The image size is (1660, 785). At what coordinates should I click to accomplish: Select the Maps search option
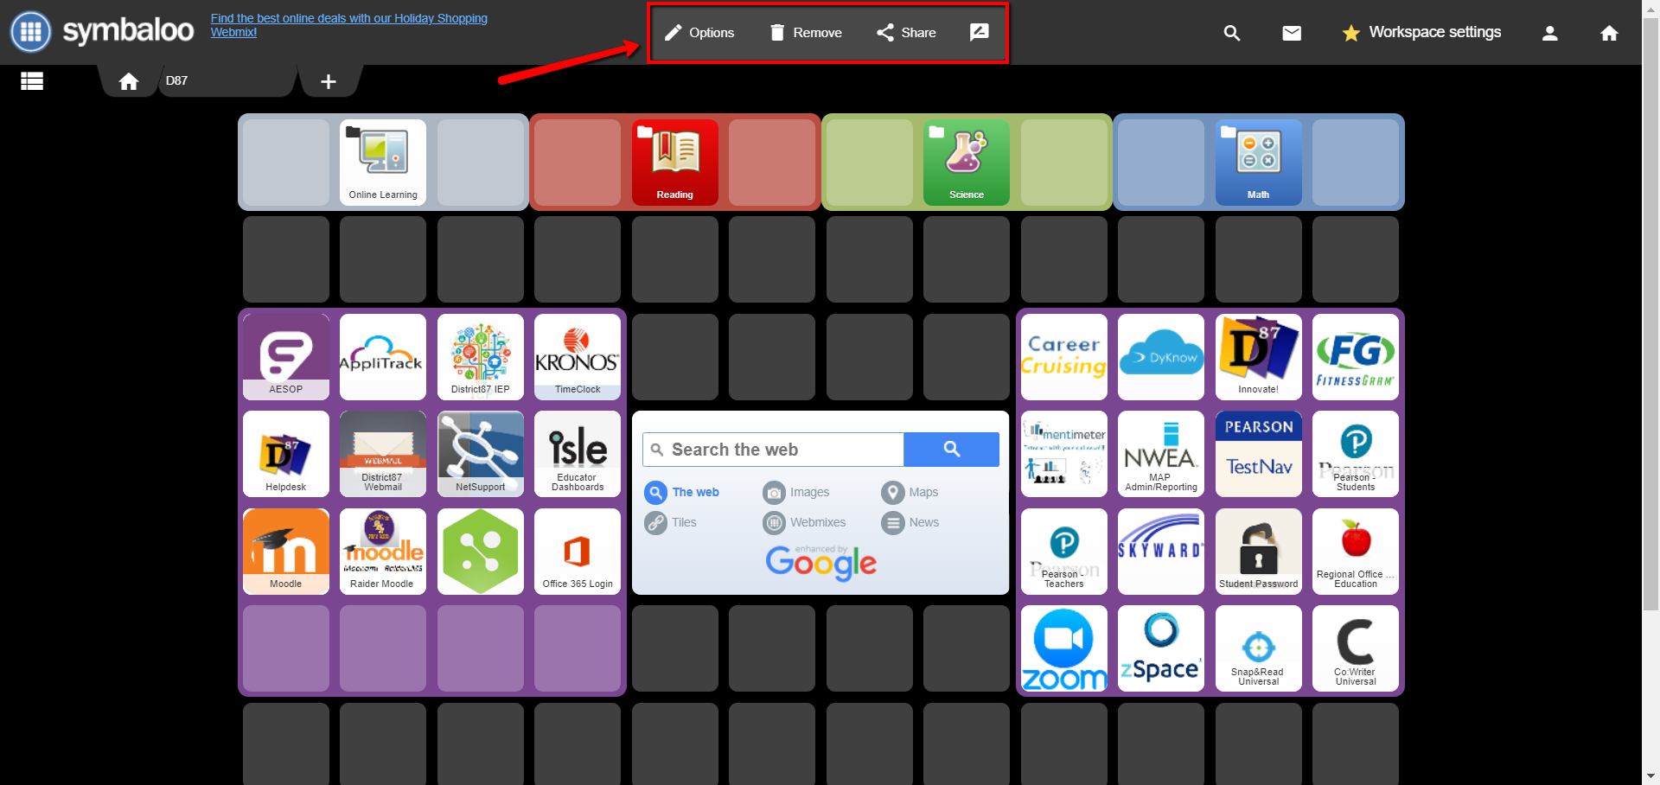(910, 493)
